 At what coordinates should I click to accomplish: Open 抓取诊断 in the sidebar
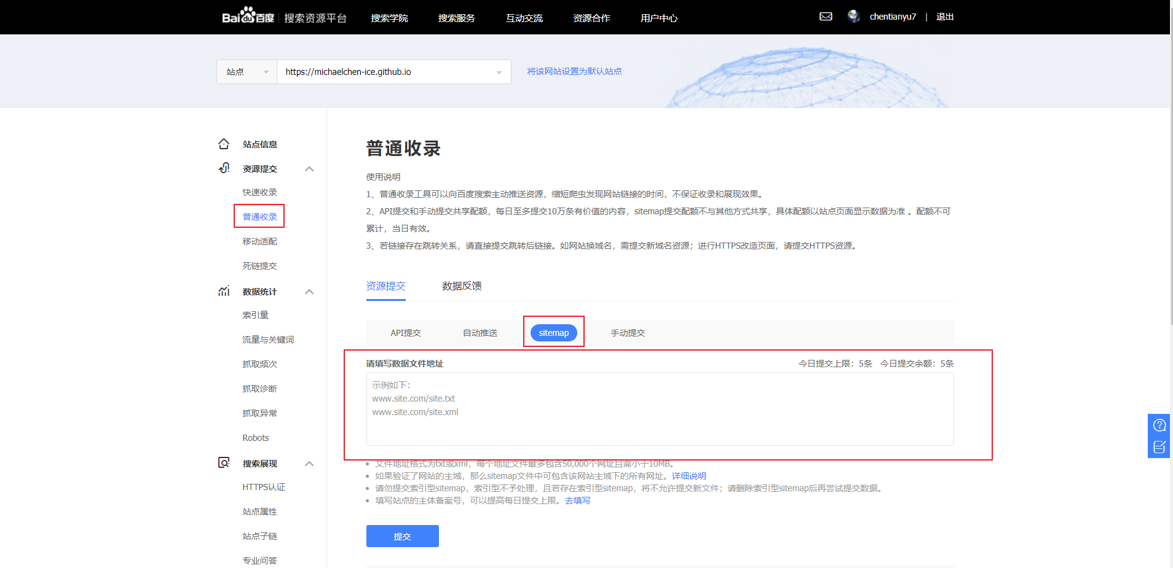[260, 389]
